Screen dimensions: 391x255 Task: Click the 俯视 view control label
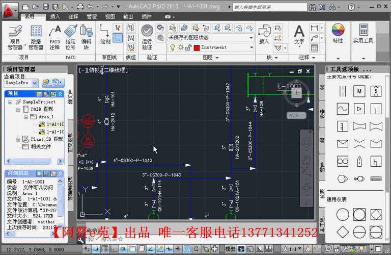pos(94,70)
